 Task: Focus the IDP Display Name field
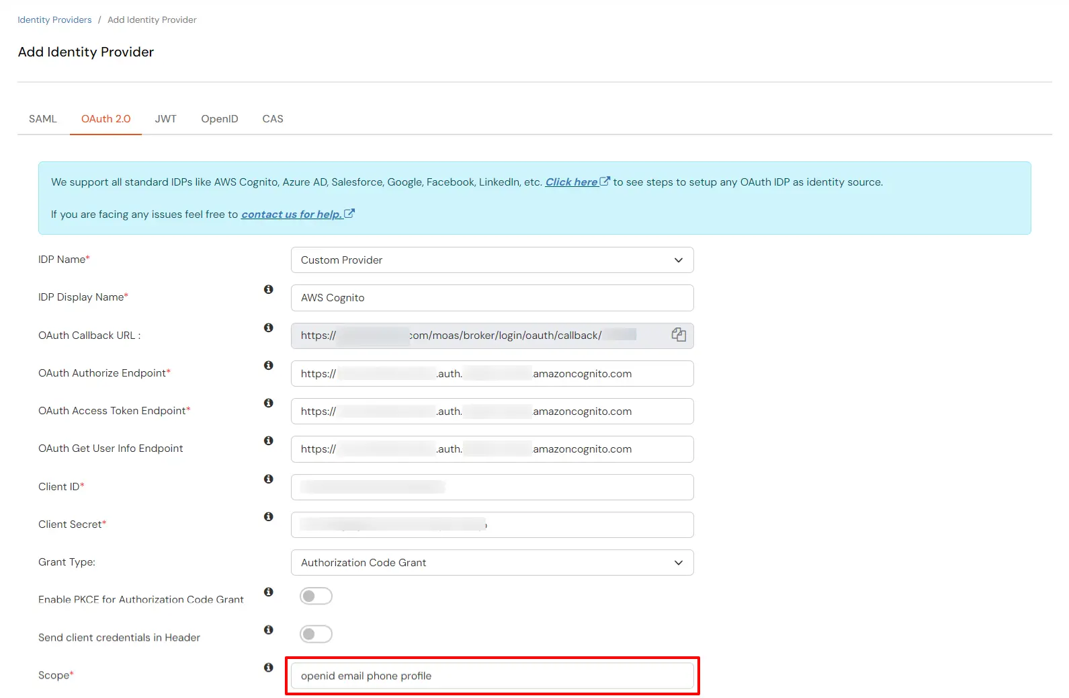point(492,298)
